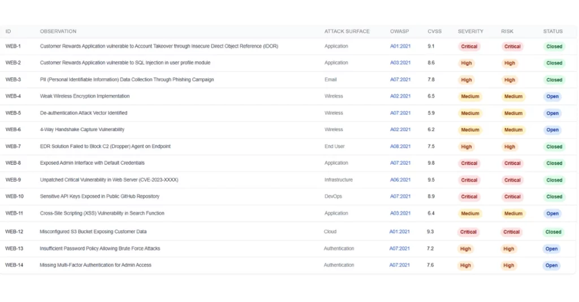Select '4-Way Handshake Capture Vulnerability' observation
This screenshot has height=302, width=579.
[82, 129]
